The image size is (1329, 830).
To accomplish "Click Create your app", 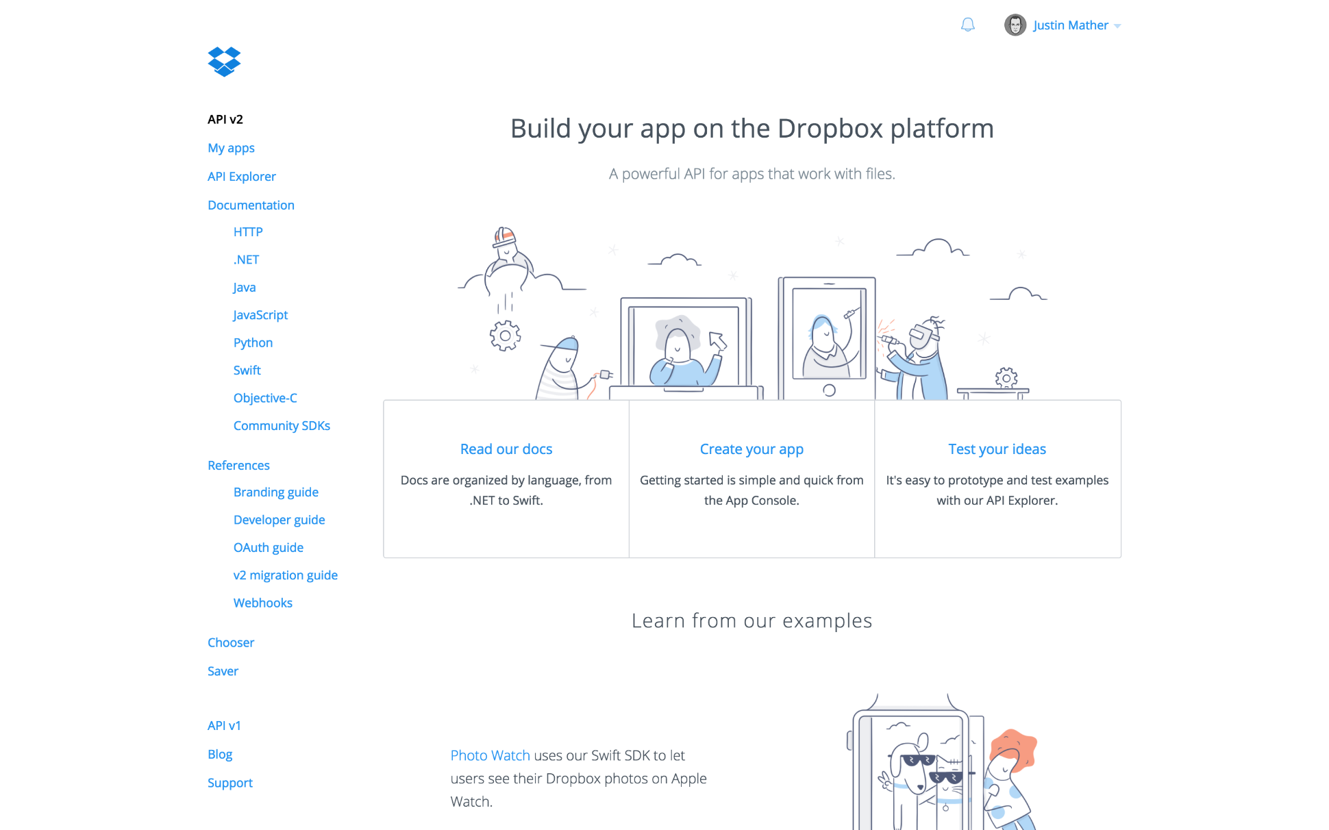I will (x=751, y=449).
